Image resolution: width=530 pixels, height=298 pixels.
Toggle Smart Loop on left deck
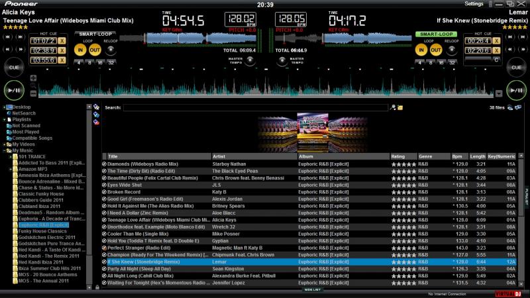point(95,34)
